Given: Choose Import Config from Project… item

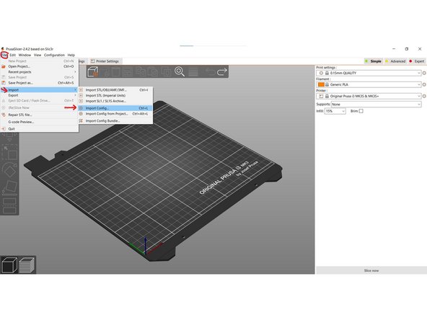Looking at the screenshot, I should (115, 114).
